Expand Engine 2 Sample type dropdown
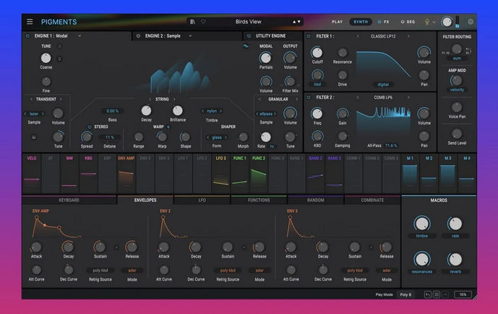Viewport: 498px width, 314px height. pos(190,36)
